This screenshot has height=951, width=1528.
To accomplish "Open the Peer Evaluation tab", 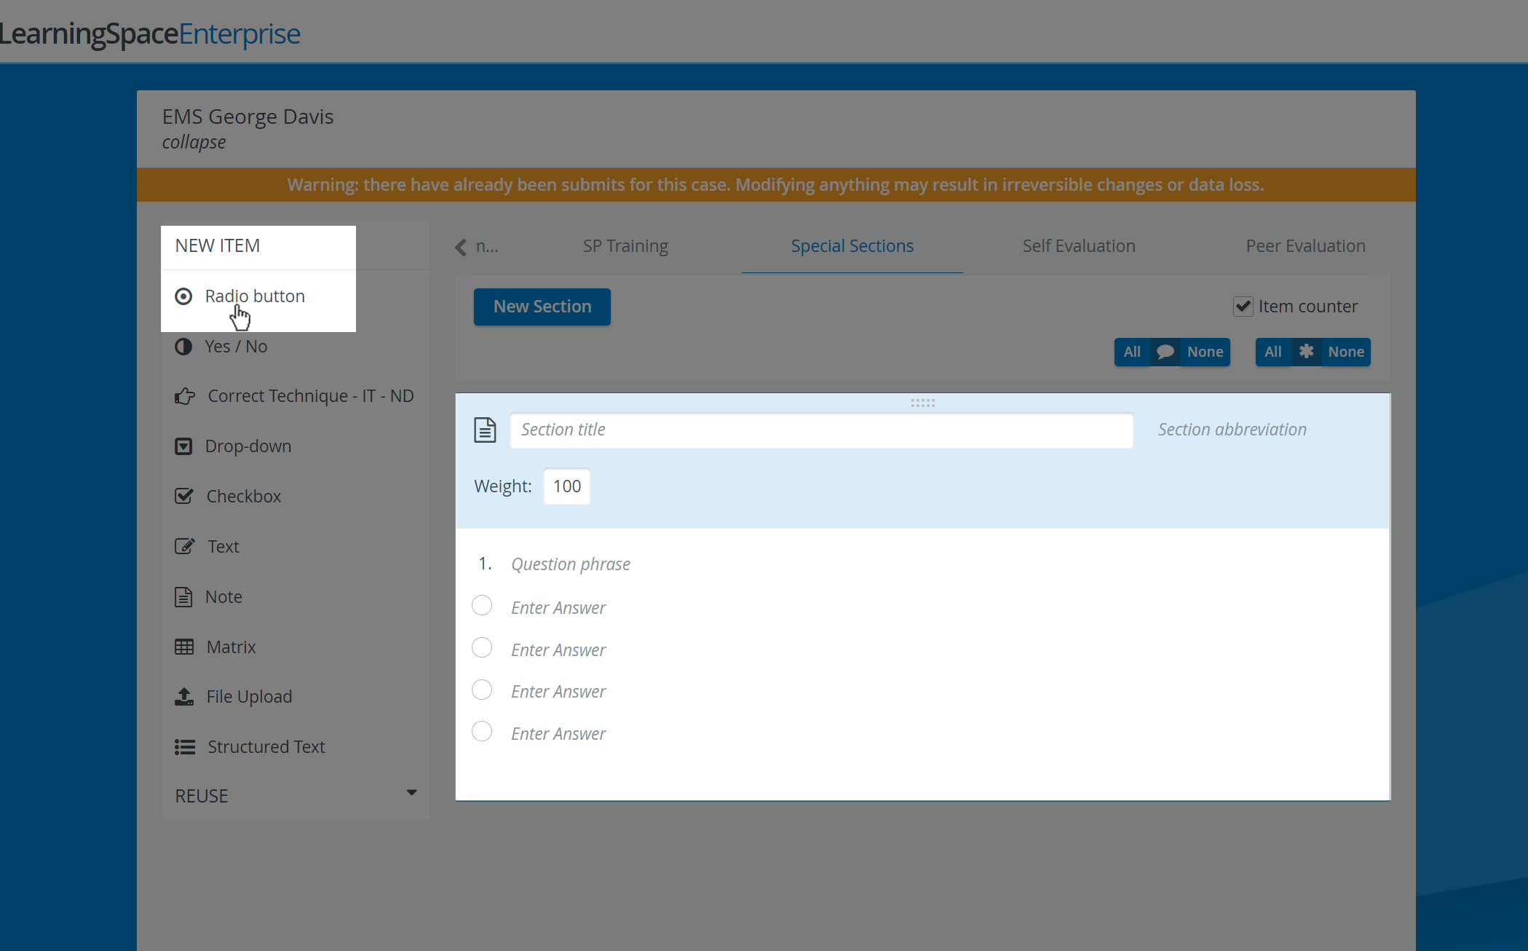I will 1305,246.
